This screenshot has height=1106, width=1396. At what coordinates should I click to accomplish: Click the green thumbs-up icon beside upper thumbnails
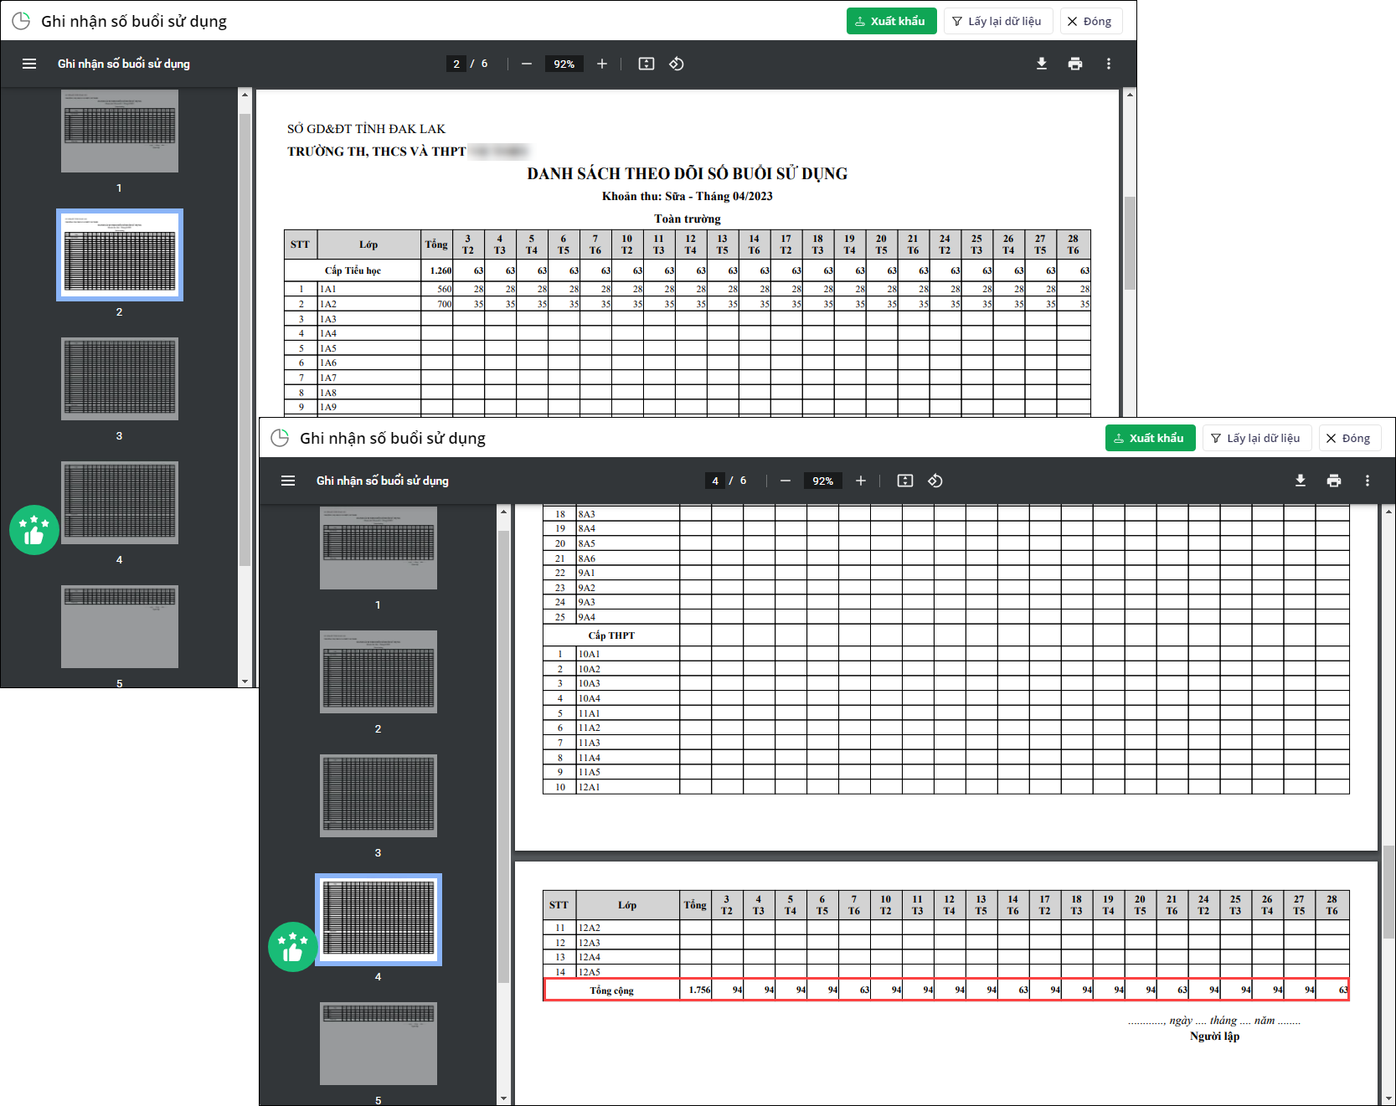[x=34, y=530]
